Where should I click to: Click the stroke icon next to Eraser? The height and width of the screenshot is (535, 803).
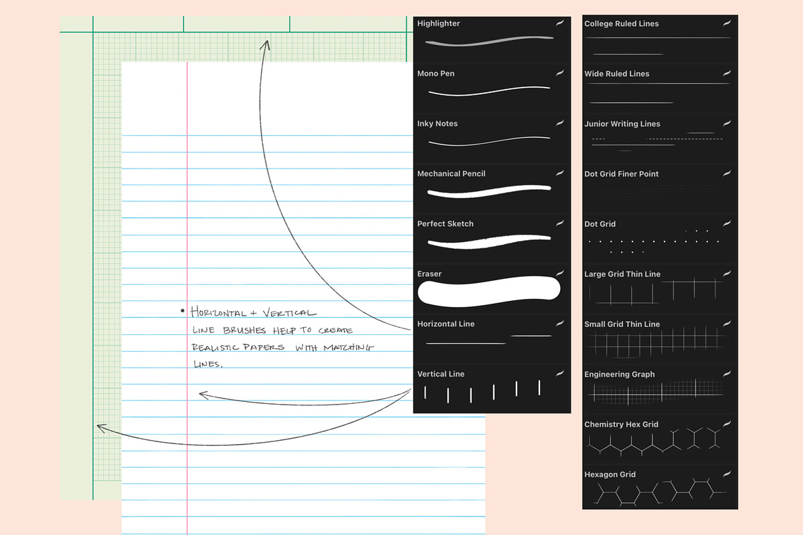tap(560, 274)
